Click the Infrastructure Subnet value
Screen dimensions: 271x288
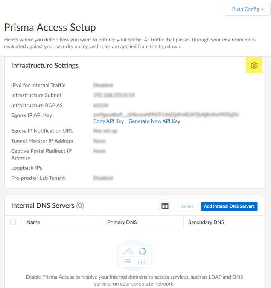coord(114,95)
